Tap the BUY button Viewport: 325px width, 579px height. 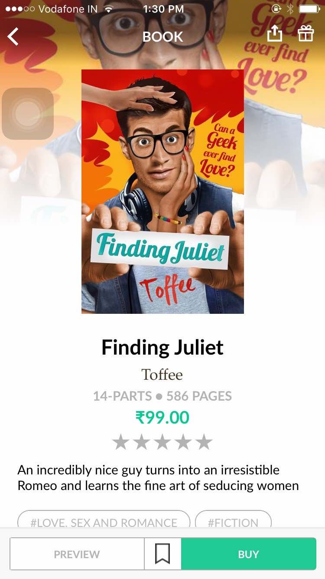(x=248, y=554)
